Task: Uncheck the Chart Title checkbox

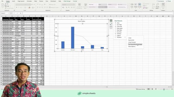Action: point(116,26)
